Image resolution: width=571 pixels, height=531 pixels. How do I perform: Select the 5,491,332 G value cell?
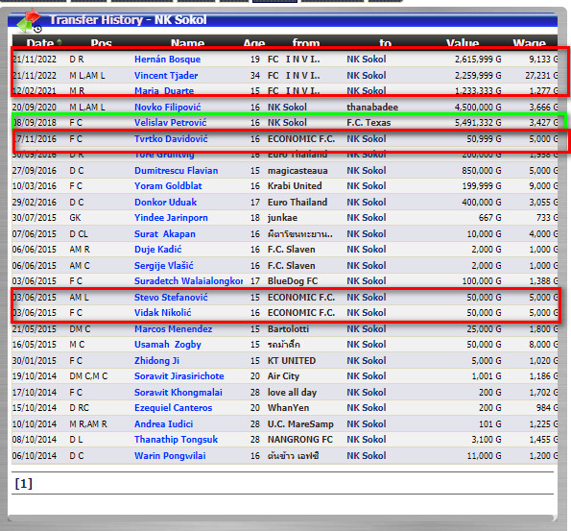coord(478,123)
